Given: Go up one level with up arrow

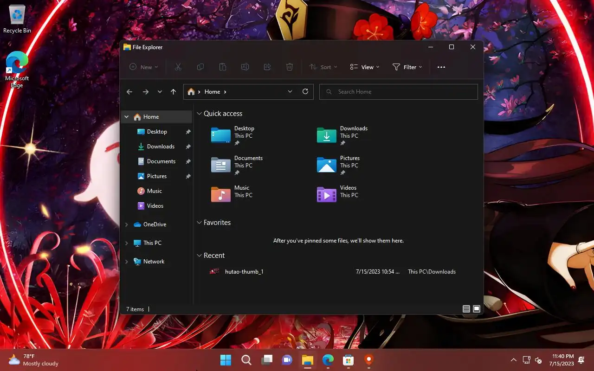Looking at the screenshot, I should coord(173,92).
